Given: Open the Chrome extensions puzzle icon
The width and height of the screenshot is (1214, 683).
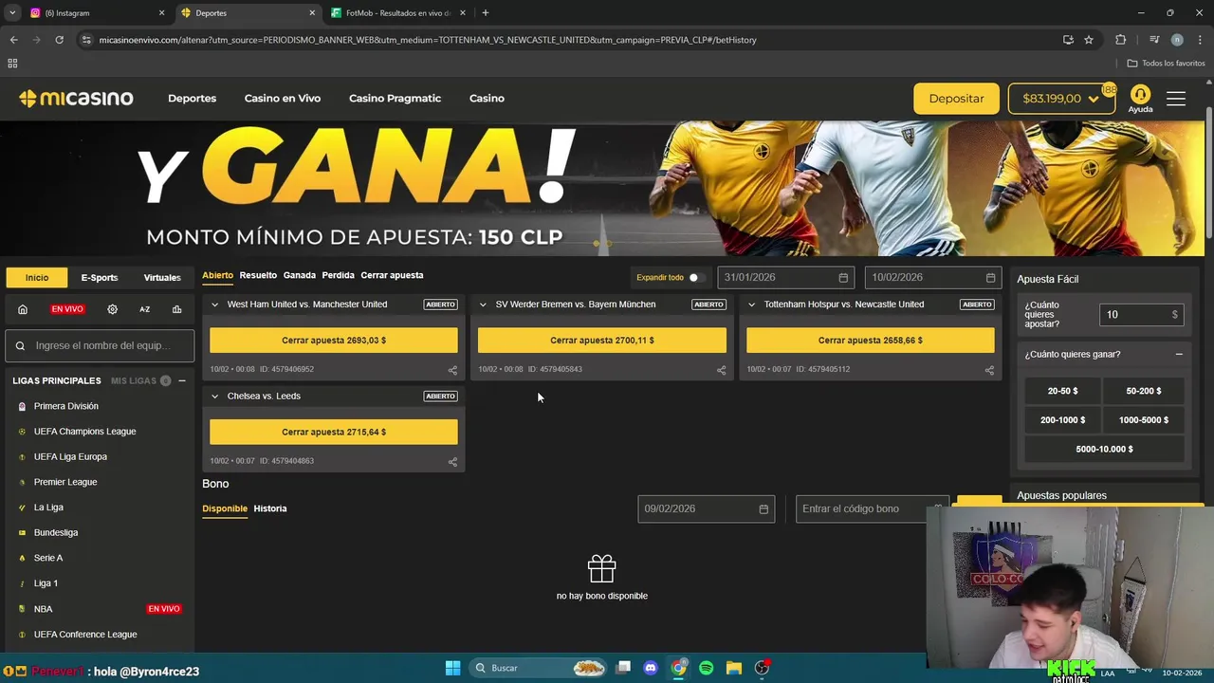Looking at the screenshot, I should (1121, 40).
